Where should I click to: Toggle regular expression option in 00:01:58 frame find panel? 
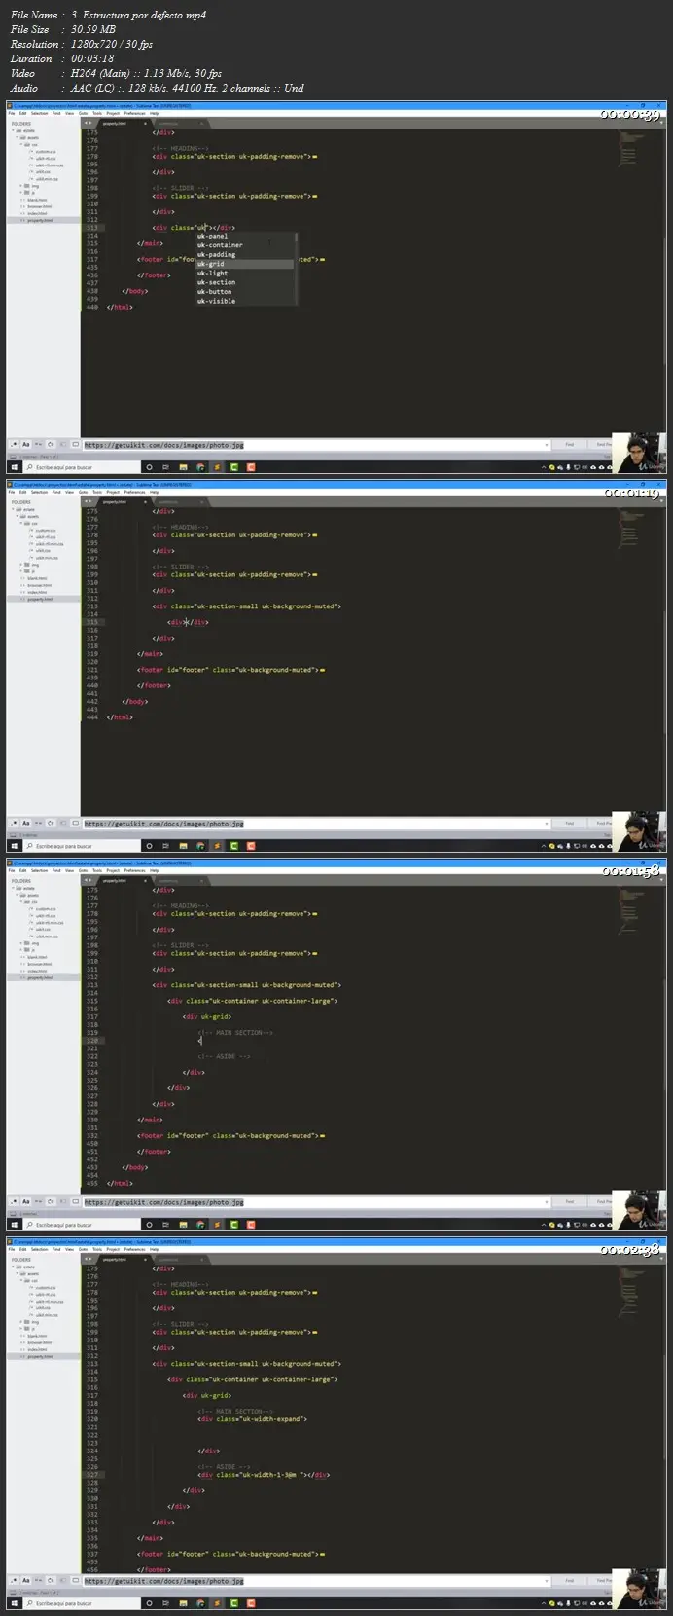click(x=14, y=1202)
